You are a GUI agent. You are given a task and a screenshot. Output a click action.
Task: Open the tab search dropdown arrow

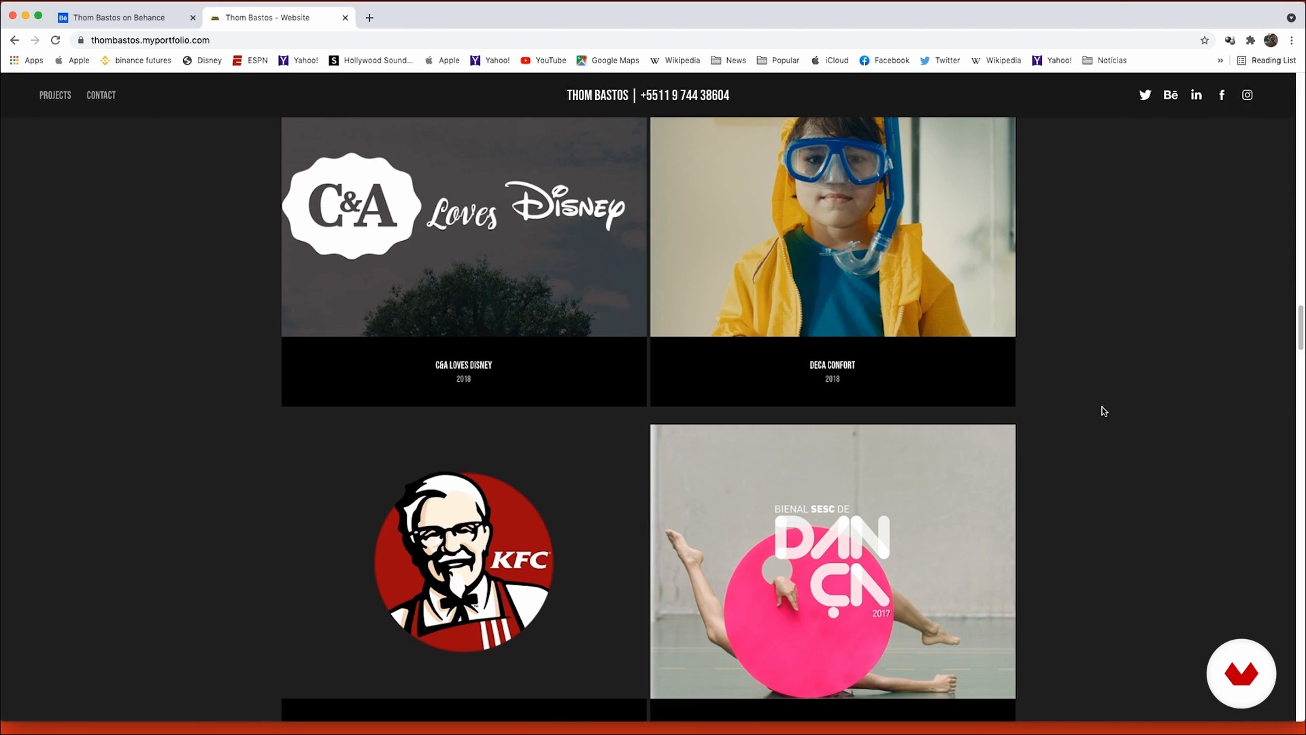click(x=1291, y=18)
